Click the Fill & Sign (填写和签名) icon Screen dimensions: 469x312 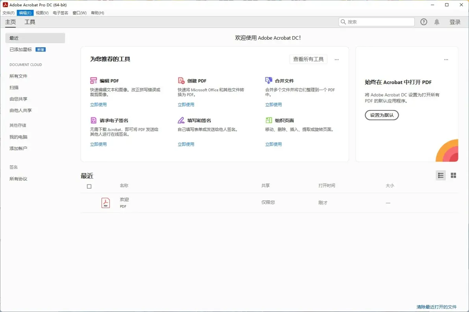click(181, 120)
